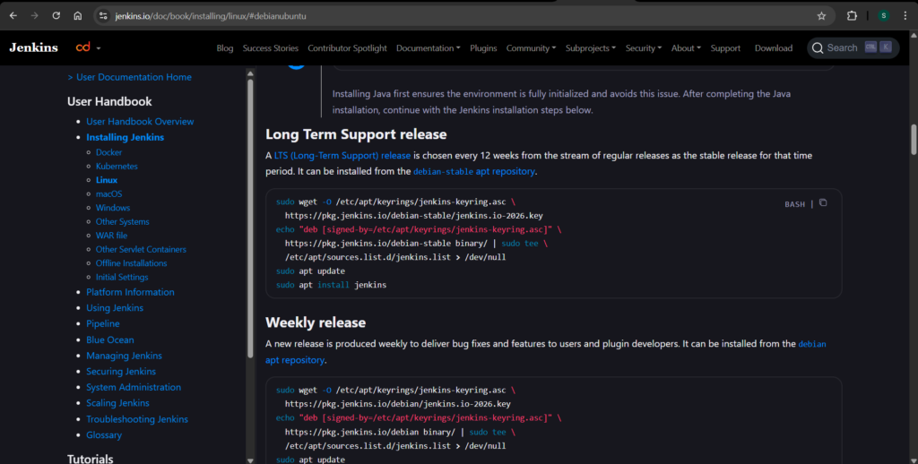
Task: Open the Chrome profile avatar
Action: [883, 16]
